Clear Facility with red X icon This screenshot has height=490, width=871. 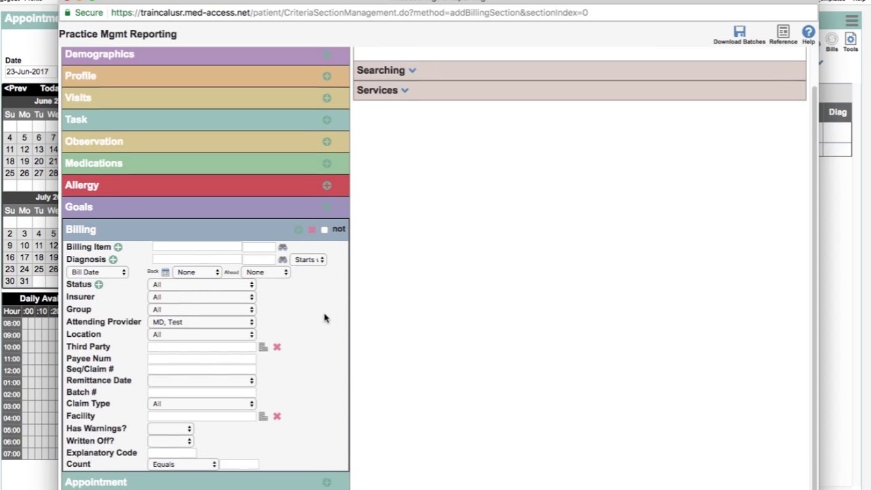[x=277, y=416]
